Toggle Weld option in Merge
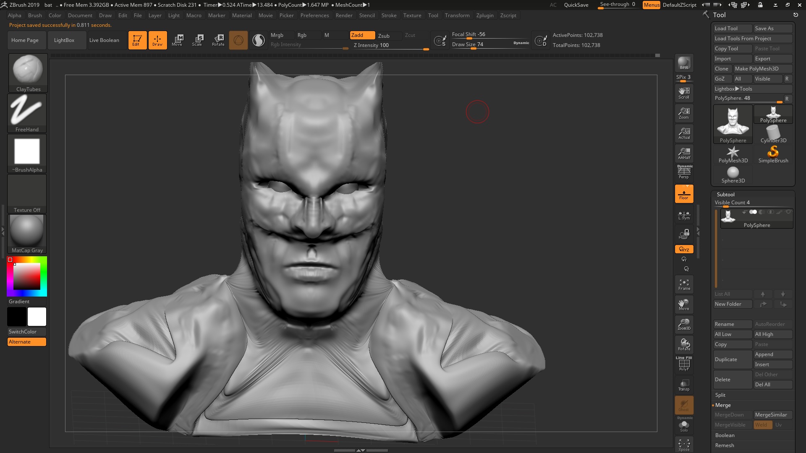Screen dimensions: 806x453 coord(763,425)
